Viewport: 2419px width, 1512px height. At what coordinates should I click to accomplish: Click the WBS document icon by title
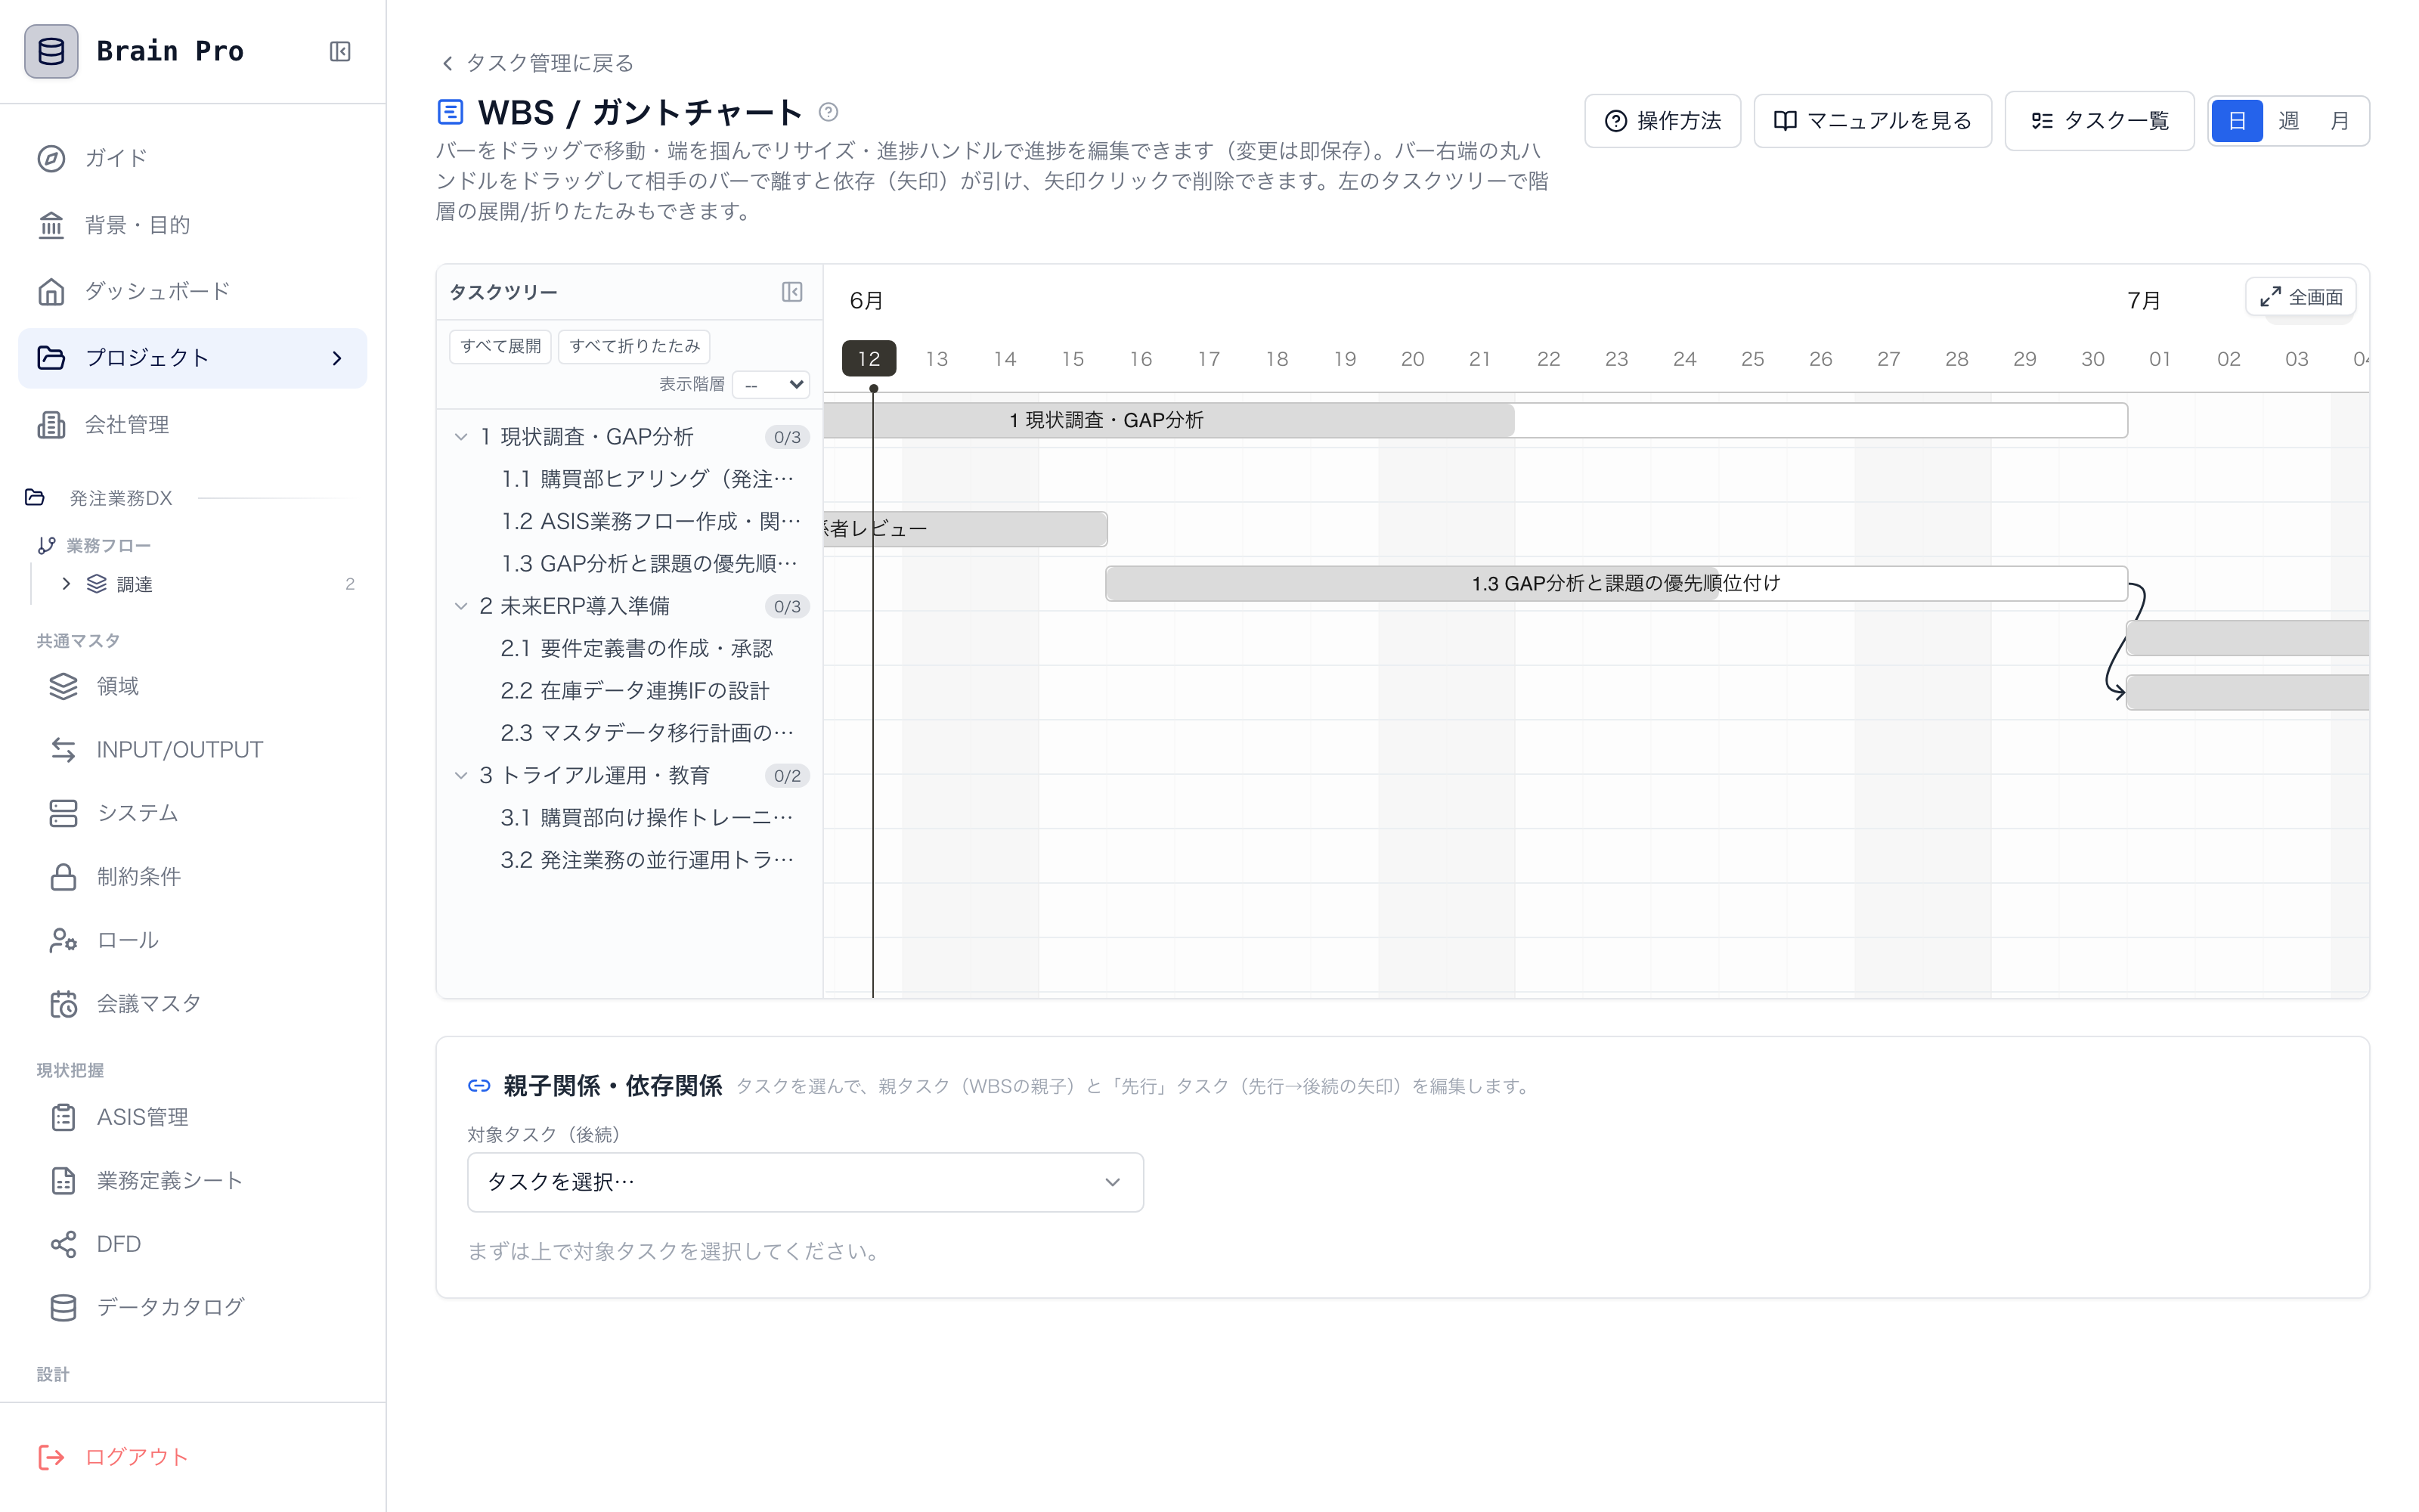click(x=450, y=112)
